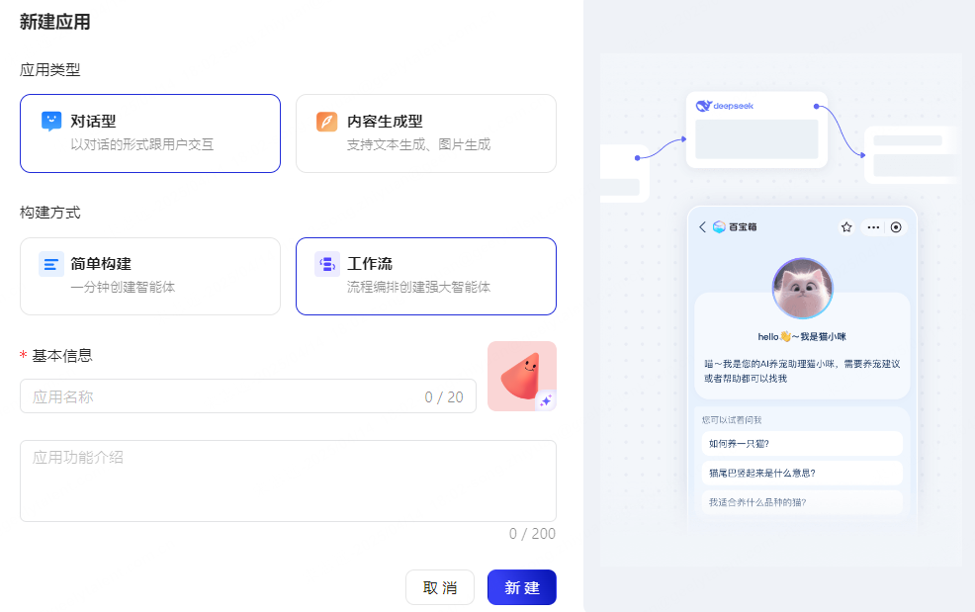
Task: Choose the 内容生成型 application type card
Action: pos(426,133)
